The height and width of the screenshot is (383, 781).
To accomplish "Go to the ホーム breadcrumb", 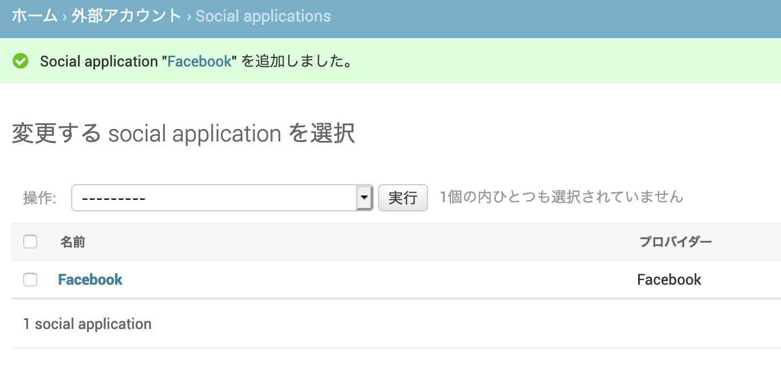I will tap(34, 16).
